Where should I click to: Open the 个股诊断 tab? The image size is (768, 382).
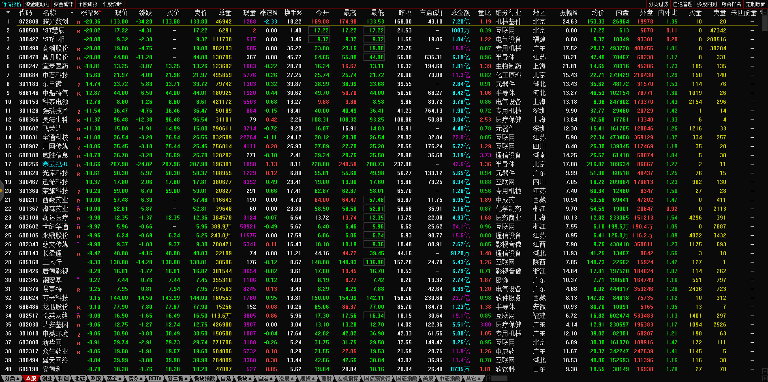tap(112, 4)
